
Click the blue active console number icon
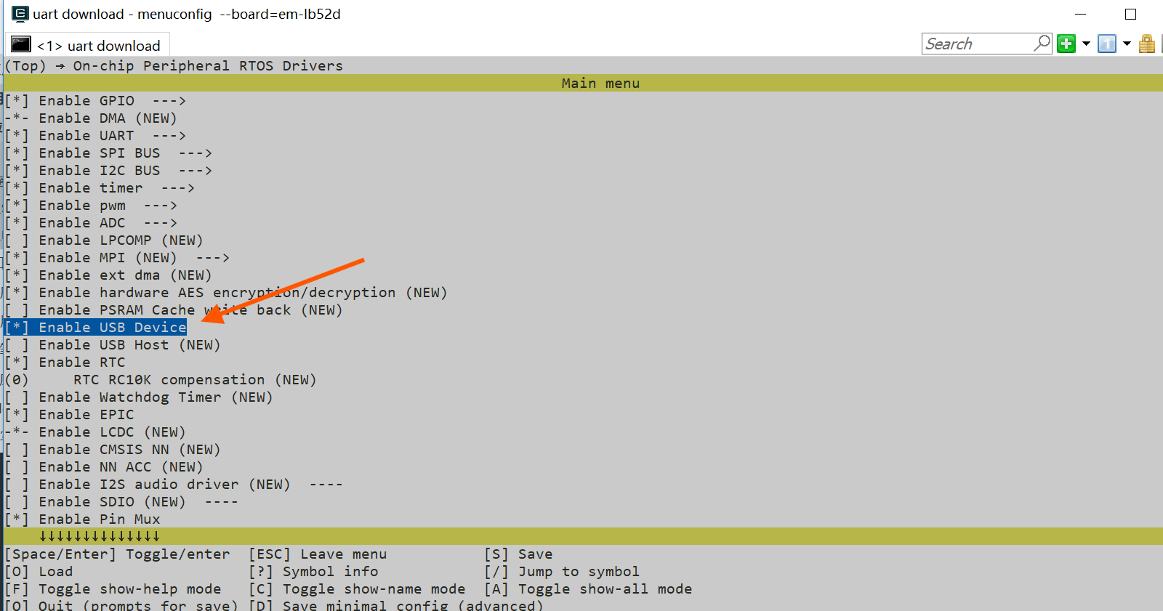(x=1106, y=44)
